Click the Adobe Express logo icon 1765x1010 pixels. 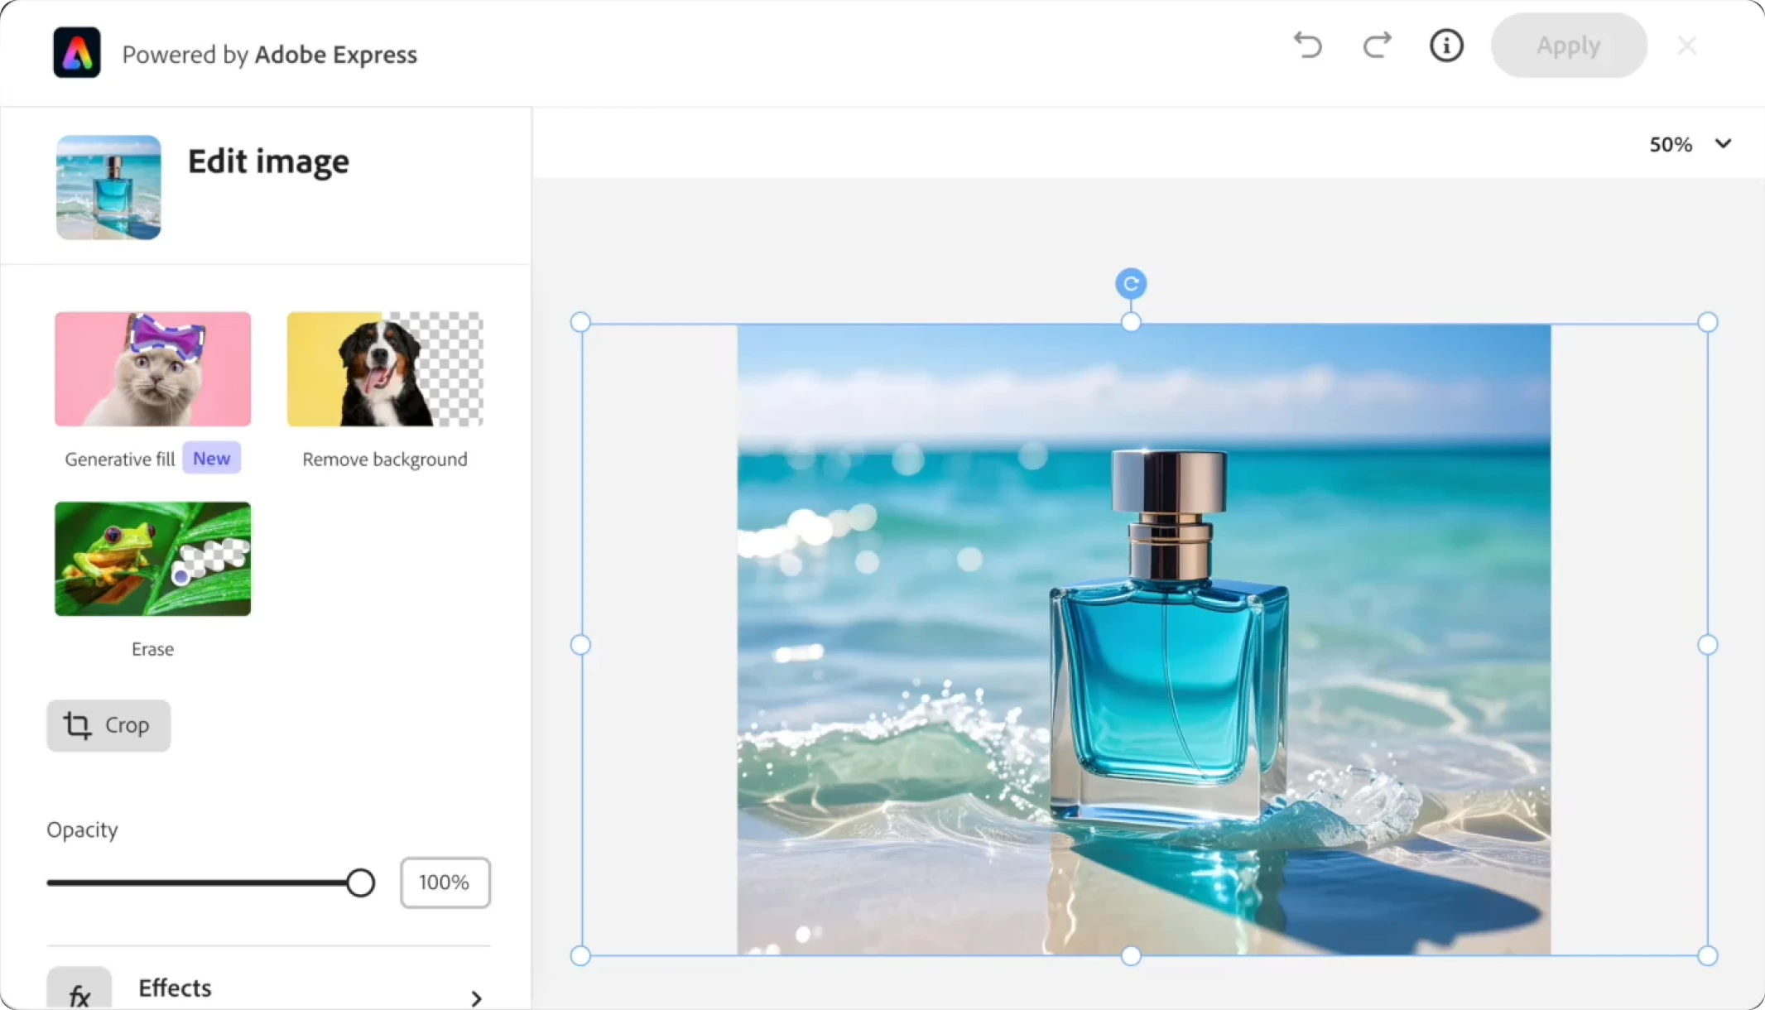pos(77,53)
